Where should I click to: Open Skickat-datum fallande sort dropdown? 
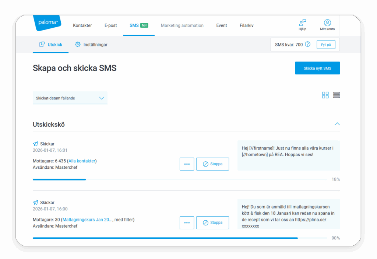point(70,98)
